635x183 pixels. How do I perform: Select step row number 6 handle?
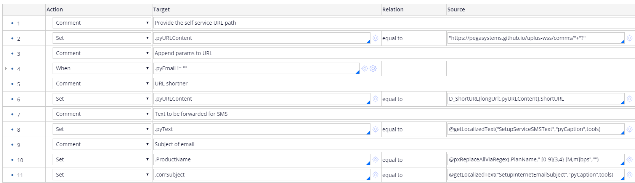click(x=18, y=99)
